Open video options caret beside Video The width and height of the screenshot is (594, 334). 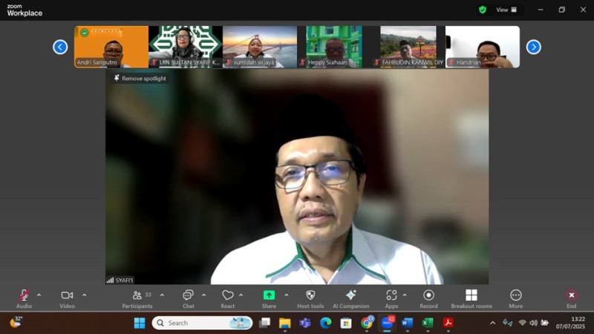click(84, 295)
